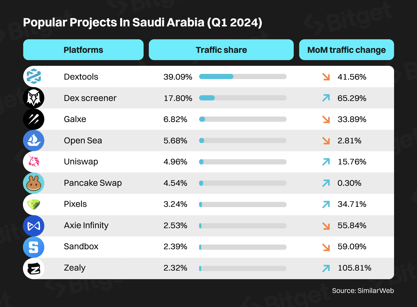Click the Dex screener owl icon
417x307 pixels.
(x=34, y=98)
